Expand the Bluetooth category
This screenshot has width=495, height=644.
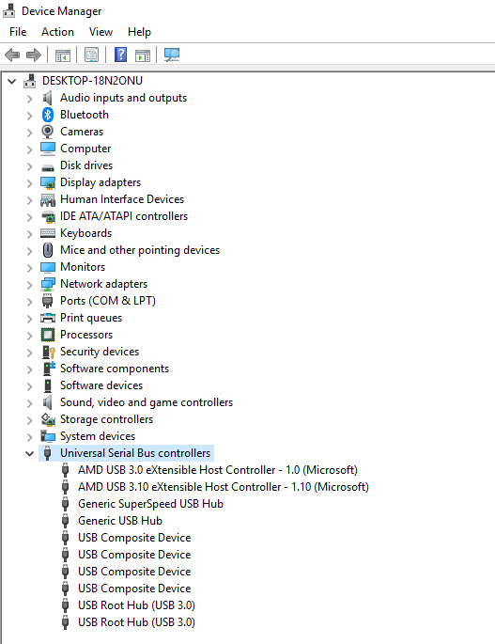click(x=29, y=116)
